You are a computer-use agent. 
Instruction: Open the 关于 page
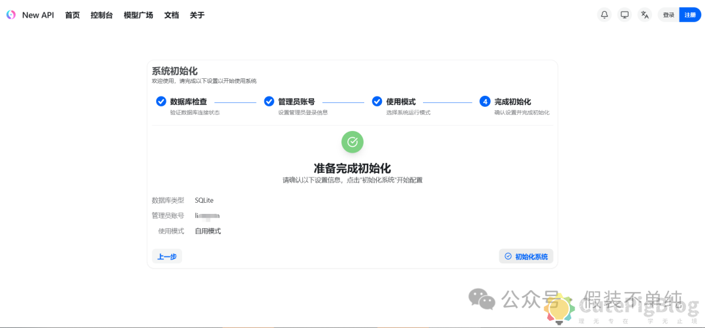pos(197,15)
